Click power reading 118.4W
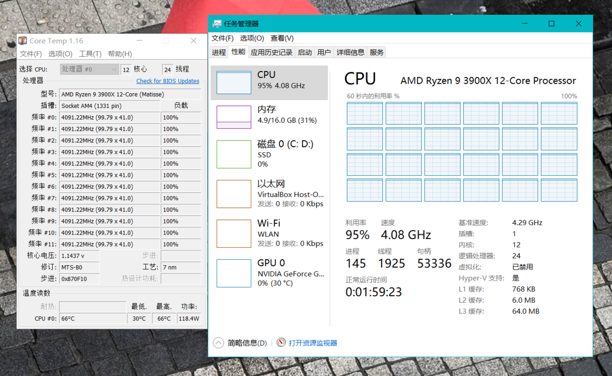Image resolution: width=612 pixels, height=376 pixels. 189,318
